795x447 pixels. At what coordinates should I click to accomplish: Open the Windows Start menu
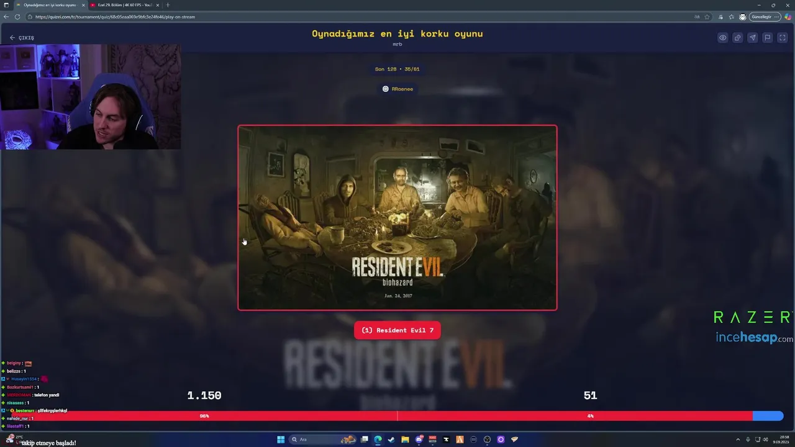[x=281, y=440]
